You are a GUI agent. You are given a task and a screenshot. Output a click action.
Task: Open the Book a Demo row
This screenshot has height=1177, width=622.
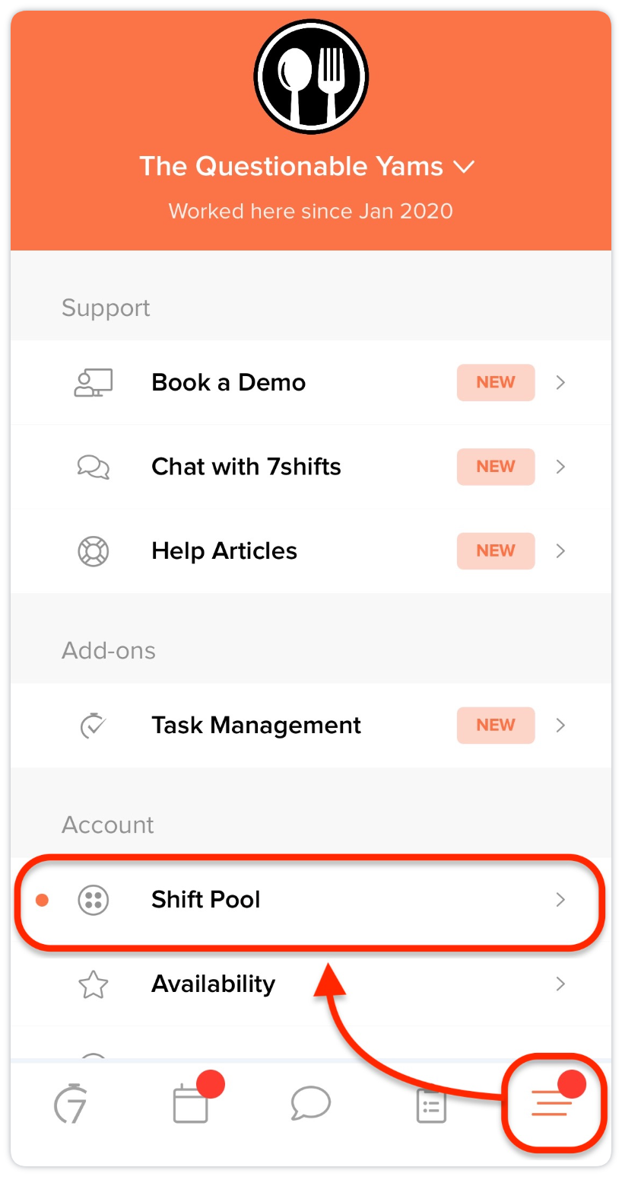[x=311, y=382]
